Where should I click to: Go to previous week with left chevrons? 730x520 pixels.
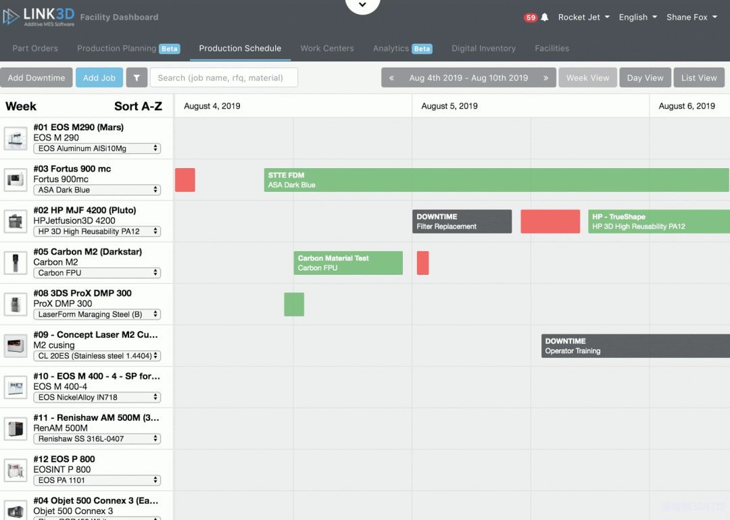tap(391, 78)
